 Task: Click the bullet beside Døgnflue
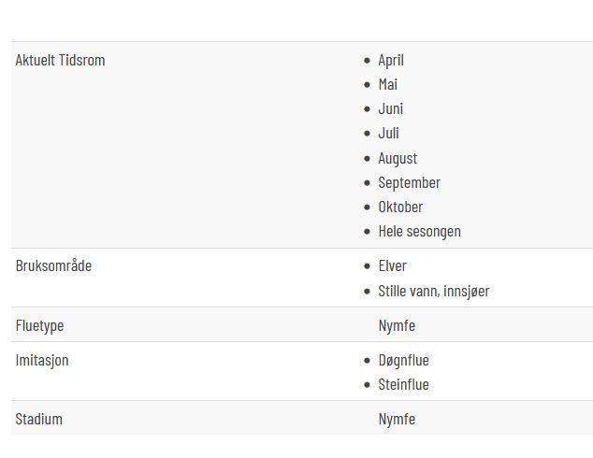pyautogui.click(x=367, y=361)
